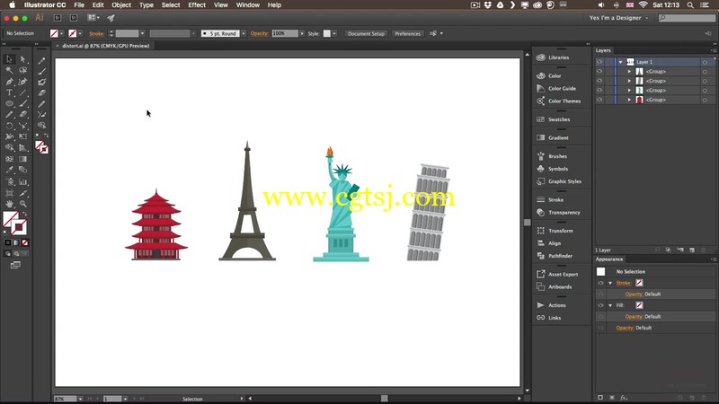Open the Actions panel
Image resolution: width=719 pixels, height=404 pixels.
[x=551, y=305]
